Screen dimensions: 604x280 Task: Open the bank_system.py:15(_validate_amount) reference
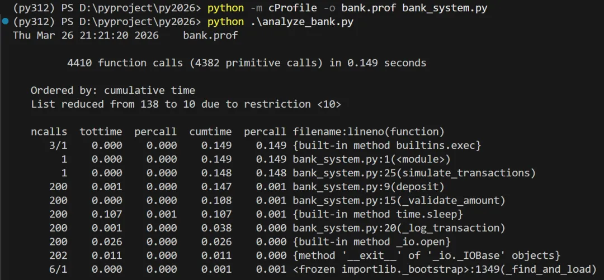point(399,200)
